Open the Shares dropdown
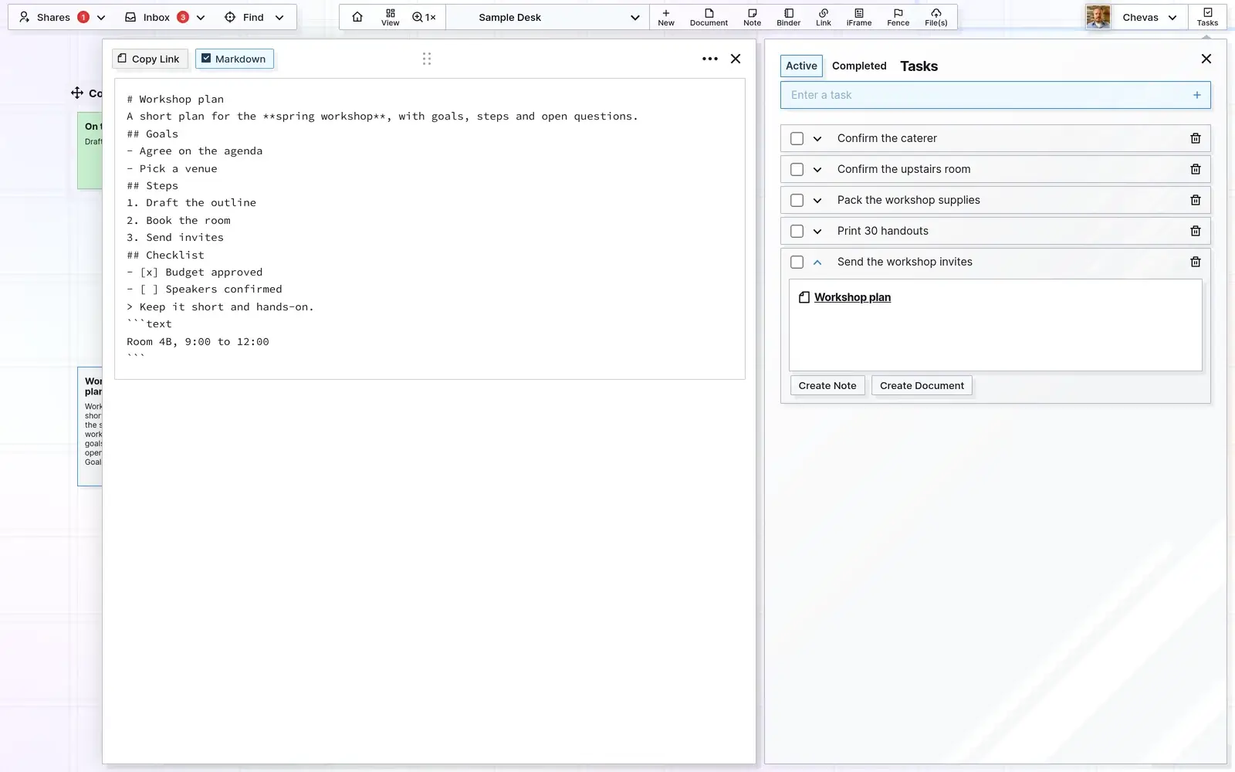Image resolution: width=1235 pixels, height=772 pixels. click(62, 17)
